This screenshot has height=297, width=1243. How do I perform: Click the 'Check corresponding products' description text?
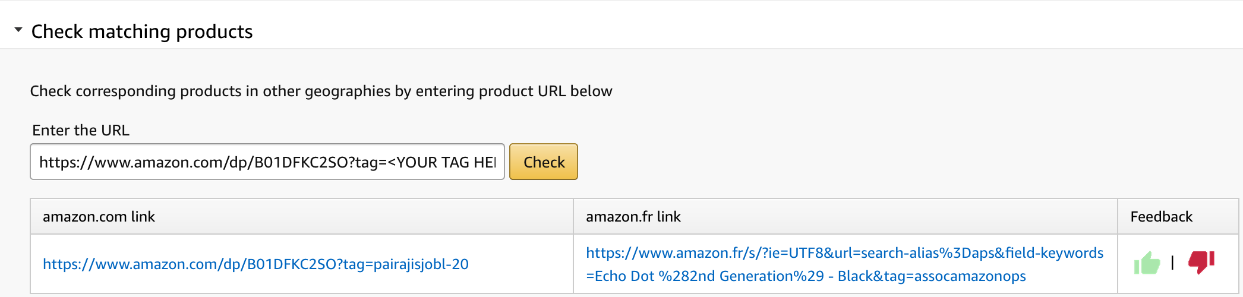click(x=321, y=91)
